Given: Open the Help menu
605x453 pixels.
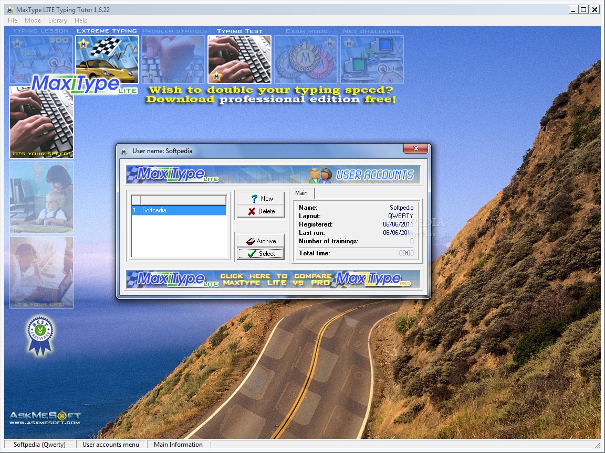Looking at the screenshot, I should 81,20.
